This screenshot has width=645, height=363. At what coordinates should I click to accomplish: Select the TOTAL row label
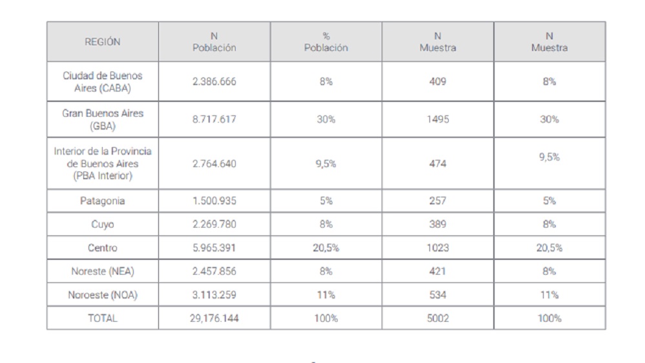point(103,319)
